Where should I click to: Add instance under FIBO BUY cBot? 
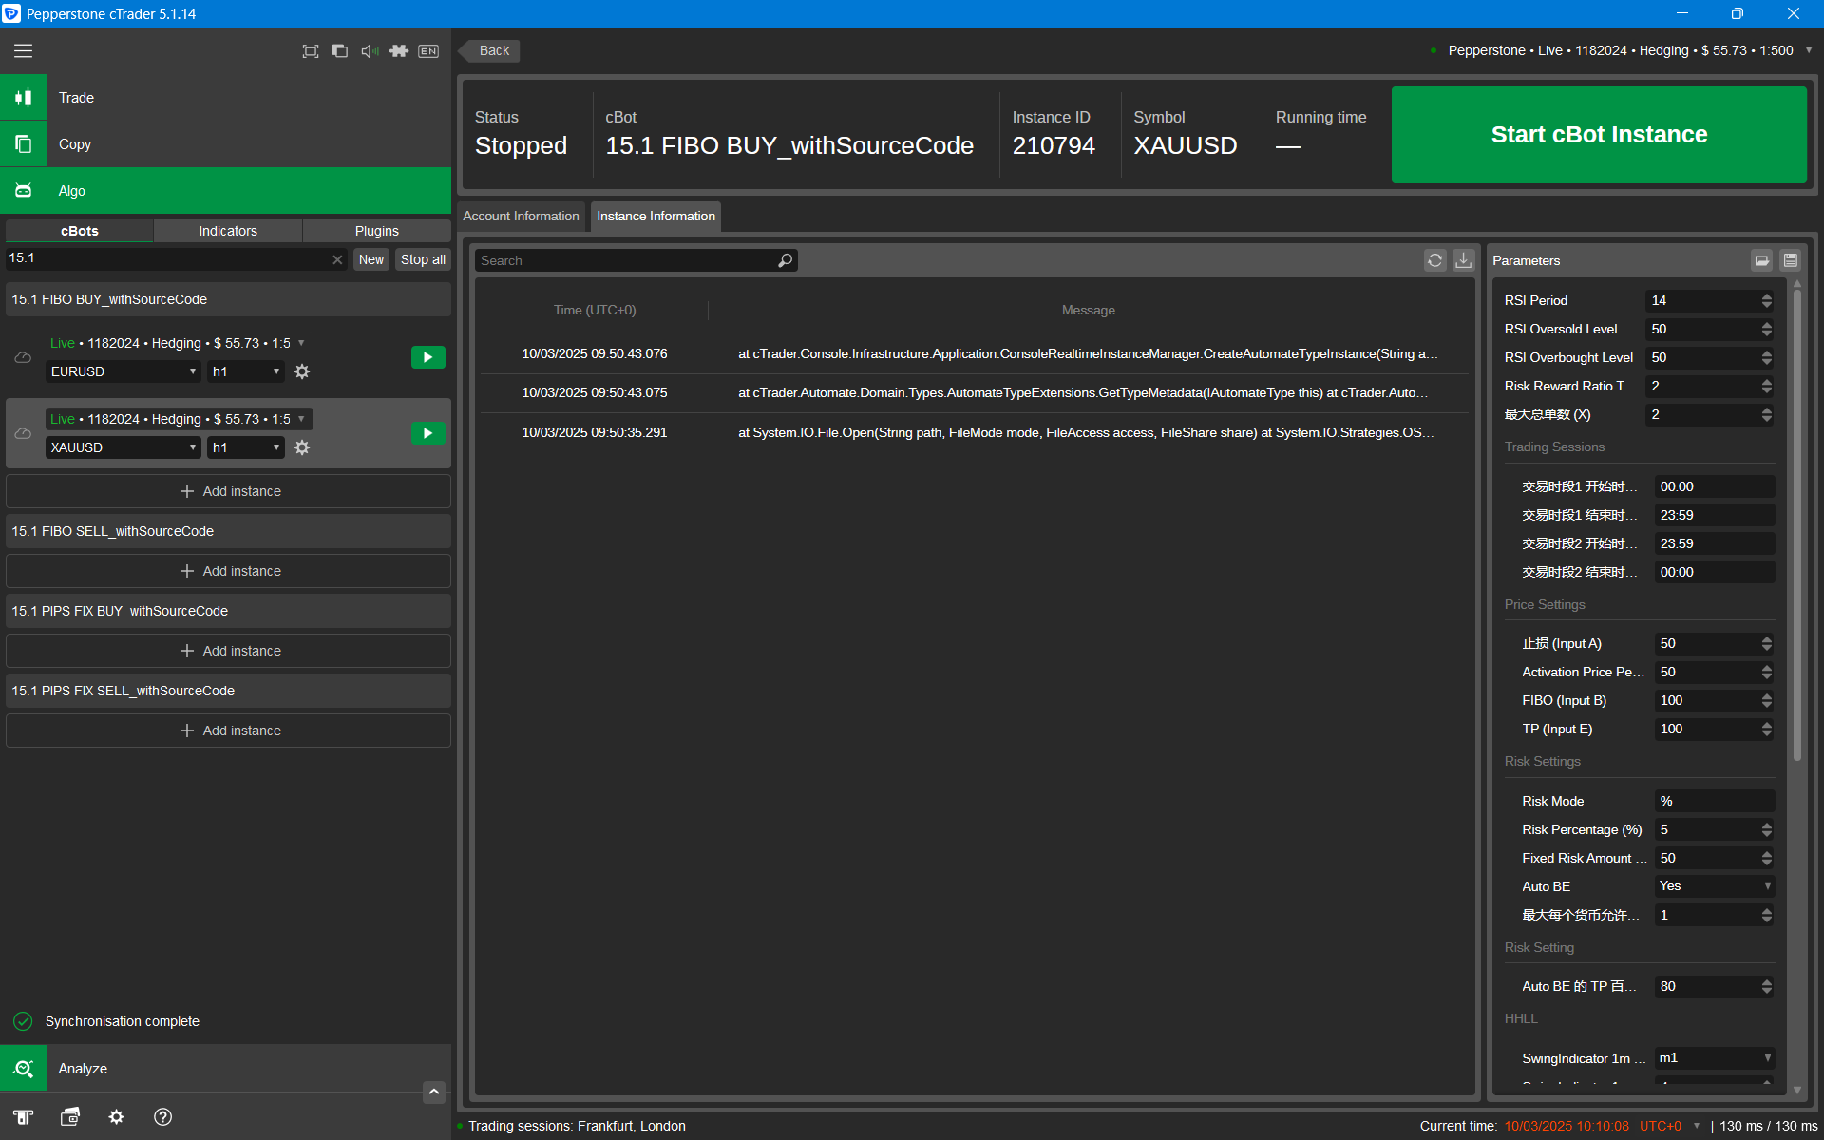[228, 491]
